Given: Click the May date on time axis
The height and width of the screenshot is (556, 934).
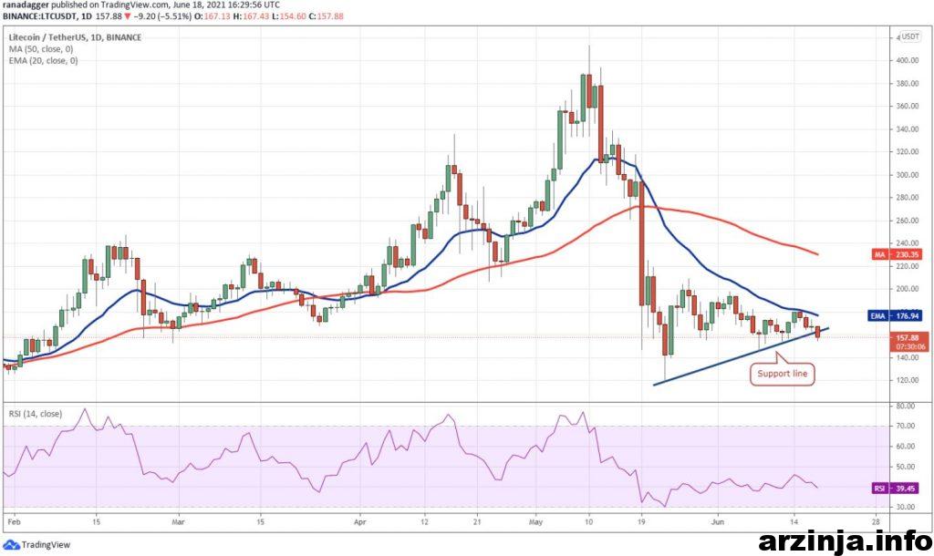Looking at the screenshot, I should (x=535, y=522).
